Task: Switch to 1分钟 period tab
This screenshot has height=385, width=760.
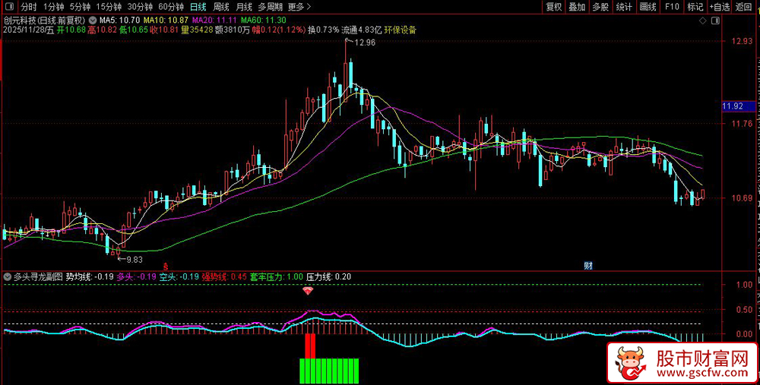Action: point(53,7)
